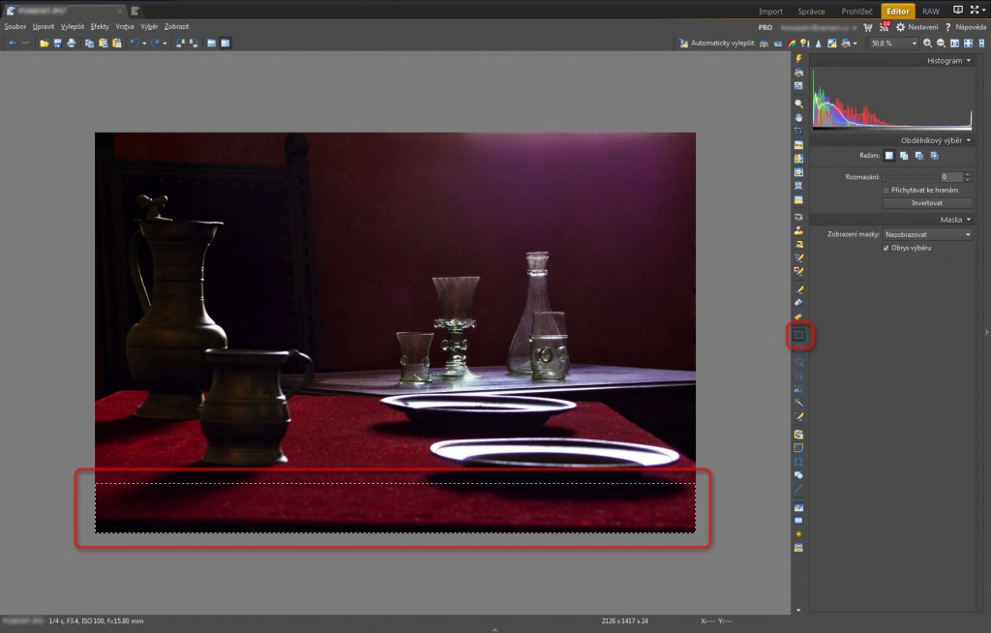The image size is (991, 633).
Task: Click the undo arrow icon
Action: point(134,43)
